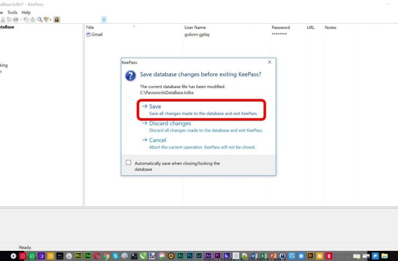Open the Show Entries dropdown arrow
The width and height of the screenshot is (398, 261).
coord(50,20)
